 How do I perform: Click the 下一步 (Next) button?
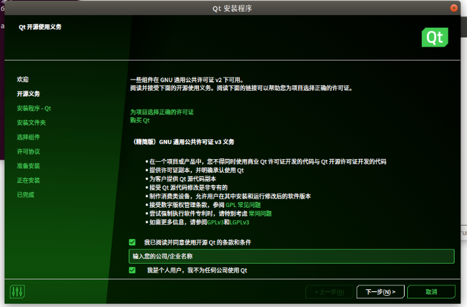[380, 291]
